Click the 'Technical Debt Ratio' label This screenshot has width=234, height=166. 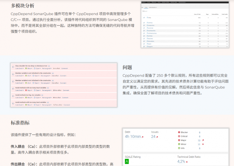189,157
